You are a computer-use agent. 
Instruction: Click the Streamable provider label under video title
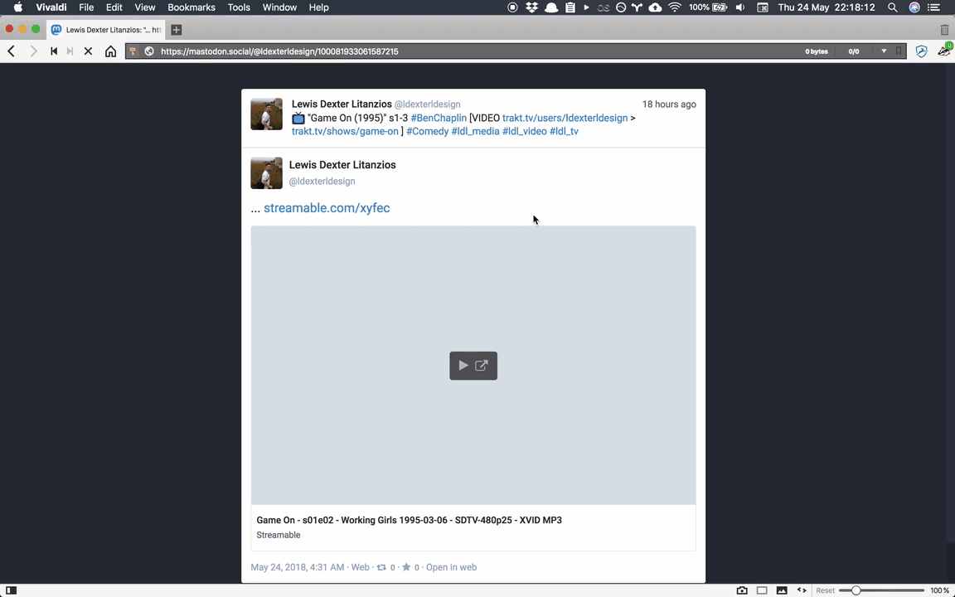click(x=279, y=535)
